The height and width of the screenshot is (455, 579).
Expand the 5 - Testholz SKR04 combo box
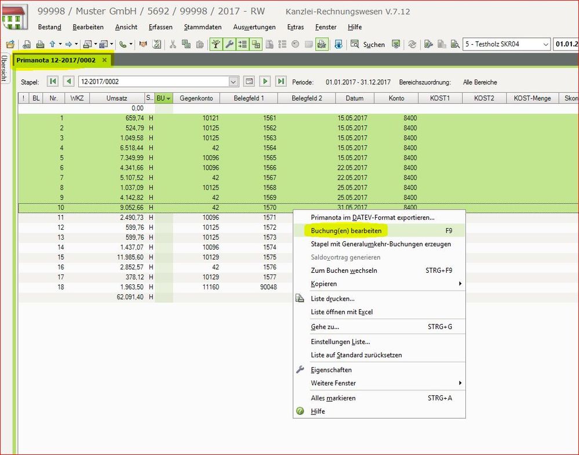click(x=545, y=44)
